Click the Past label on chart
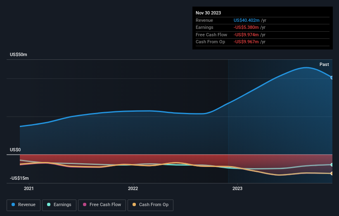This screenshot has width=339, height=216. coord(324,65)
